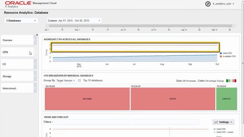Image resolution: width=244 pixels, height=137 pixels.
Task: Expand the I/O tab arrow
Action: click(x=35, y=64)
